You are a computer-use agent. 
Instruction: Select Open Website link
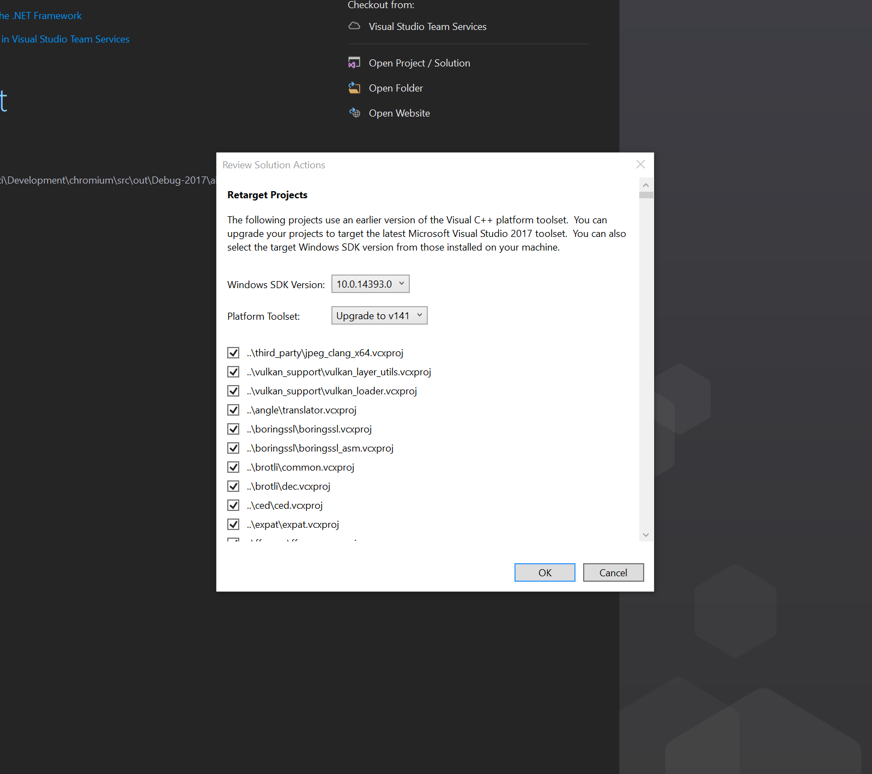tap(399, 113)
